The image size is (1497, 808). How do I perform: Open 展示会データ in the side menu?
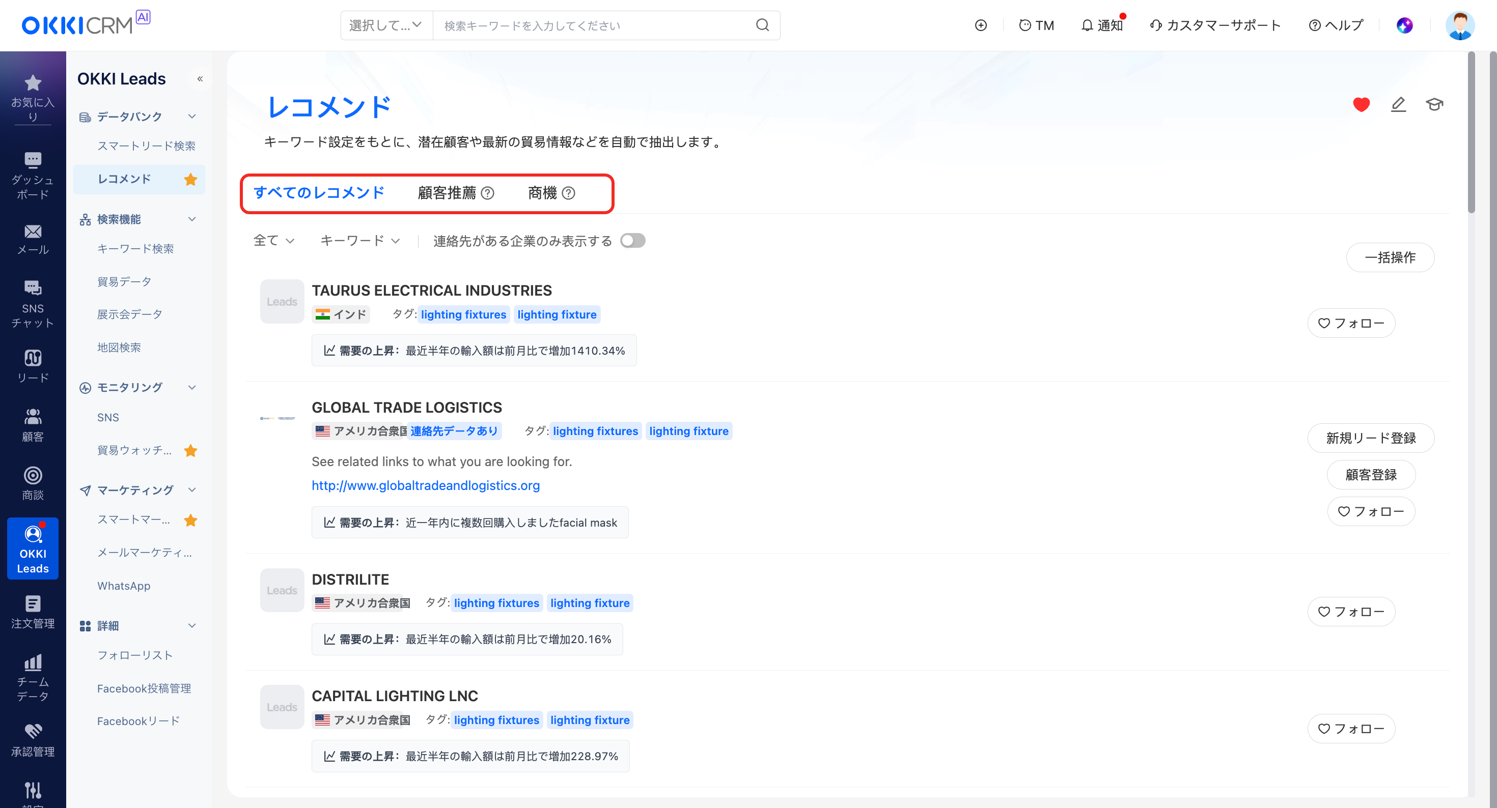point(129,314)
